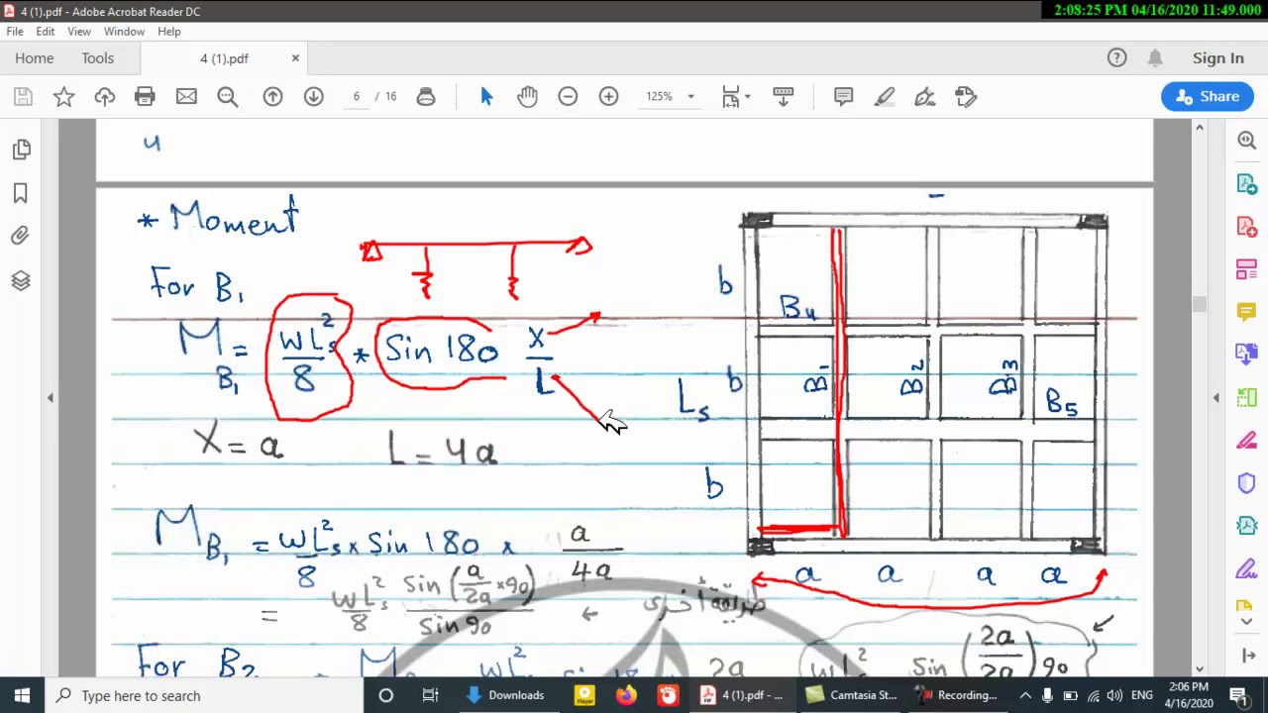Open the Find text magnifier tool
Screen dimensions: 1268x713
point(227,96)
